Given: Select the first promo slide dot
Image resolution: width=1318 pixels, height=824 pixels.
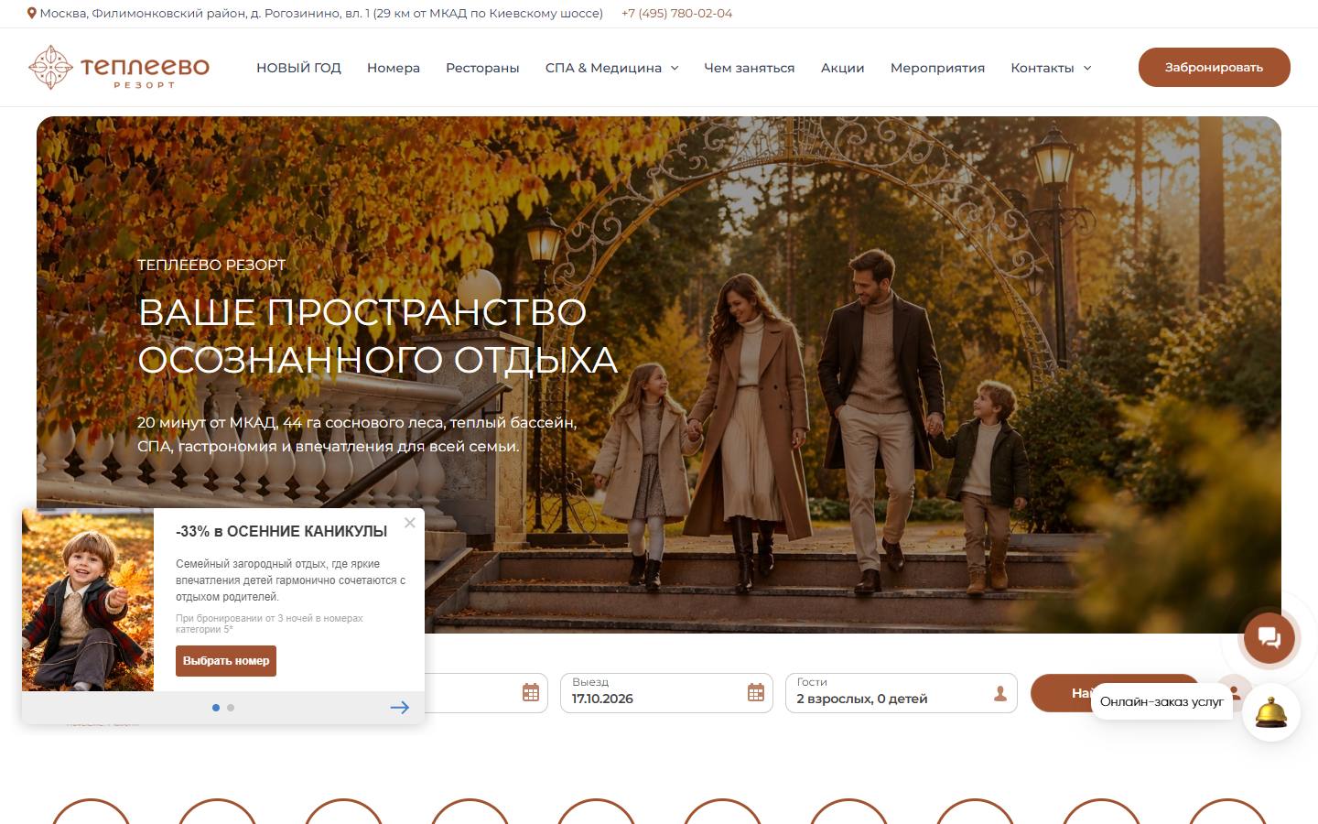Looking at the screenshot, I should click(x=216, y=708).
